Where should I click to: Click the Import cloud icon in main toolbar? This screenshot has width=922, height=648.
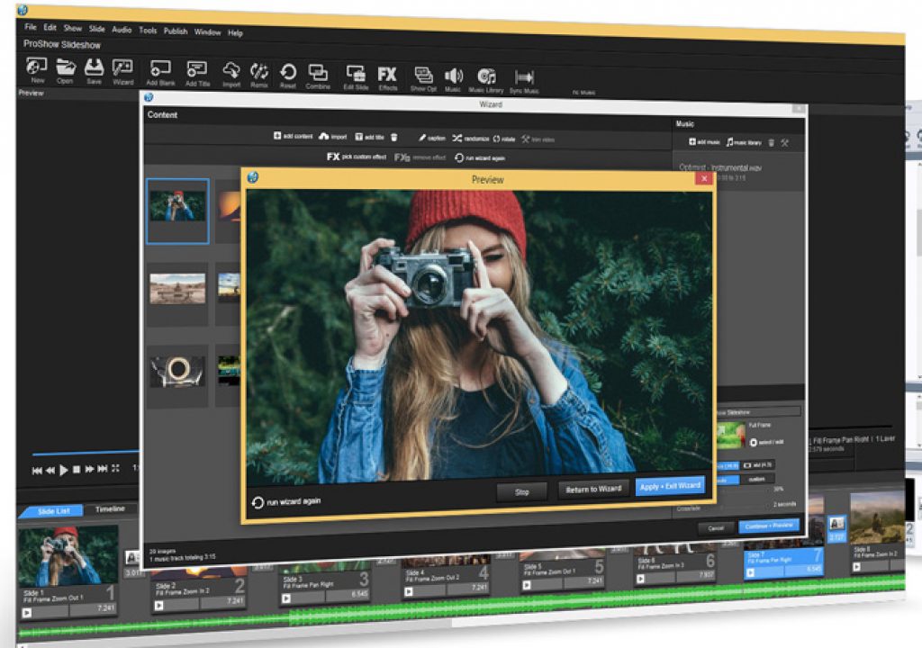231,74
